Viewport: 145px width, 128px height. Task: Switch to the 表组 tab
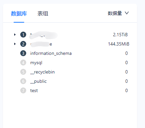pyautogui.click(x=43, y=14)
